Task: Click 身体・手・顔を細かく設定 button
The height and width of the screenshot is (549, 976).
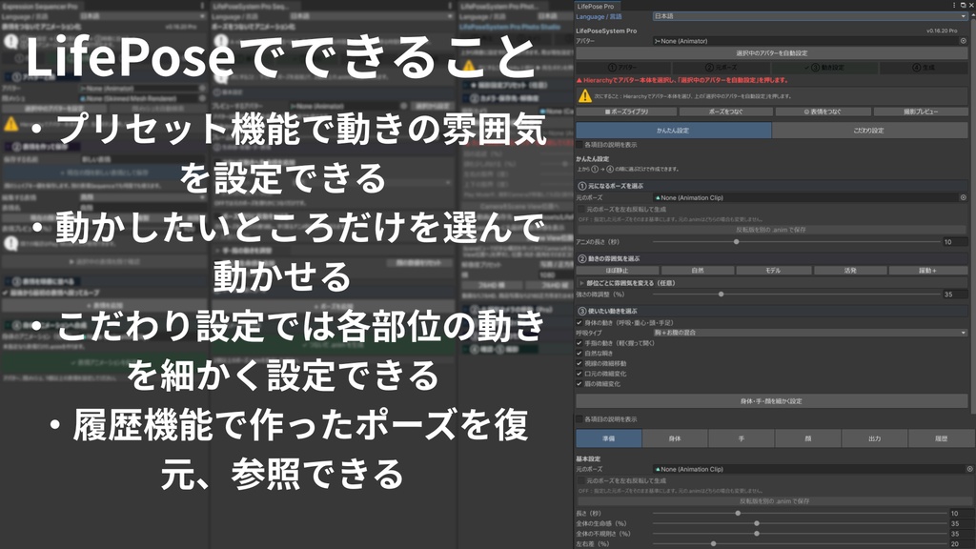Action: 772,401
